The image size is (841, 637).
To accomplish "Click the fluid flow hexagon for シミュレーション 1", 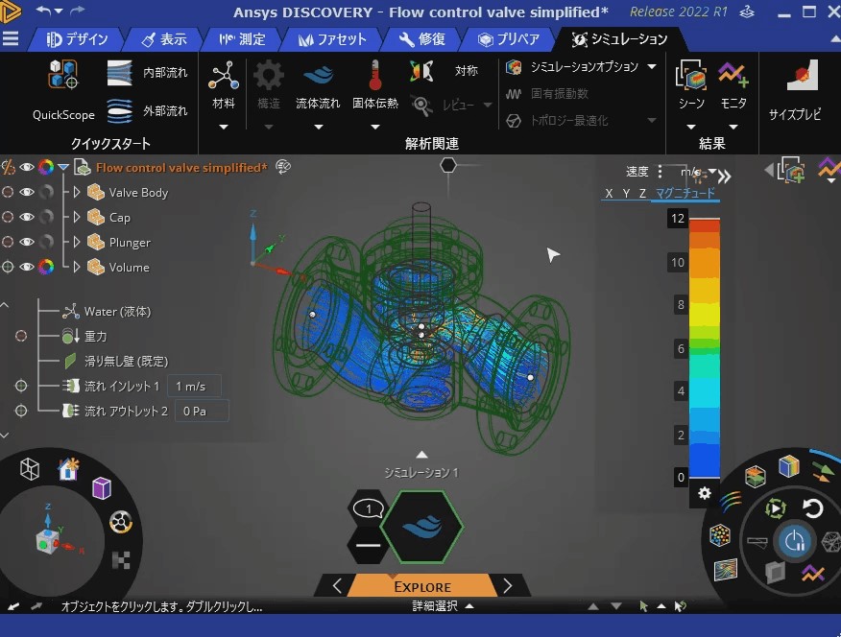I will [422, 526].
